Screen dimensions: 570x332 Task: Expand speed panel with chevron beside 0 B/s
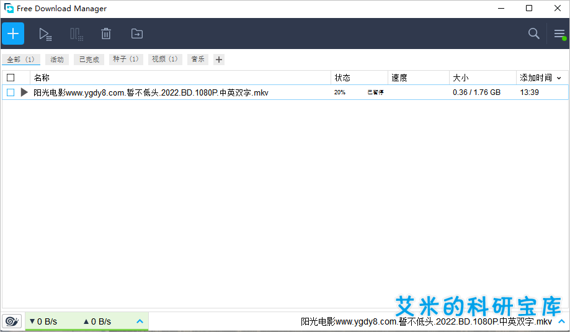[140, 321]
